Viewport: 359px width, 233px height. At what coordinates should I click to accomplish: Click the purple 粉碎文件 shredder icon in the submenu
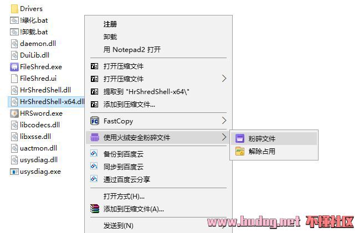pos(239,138)
